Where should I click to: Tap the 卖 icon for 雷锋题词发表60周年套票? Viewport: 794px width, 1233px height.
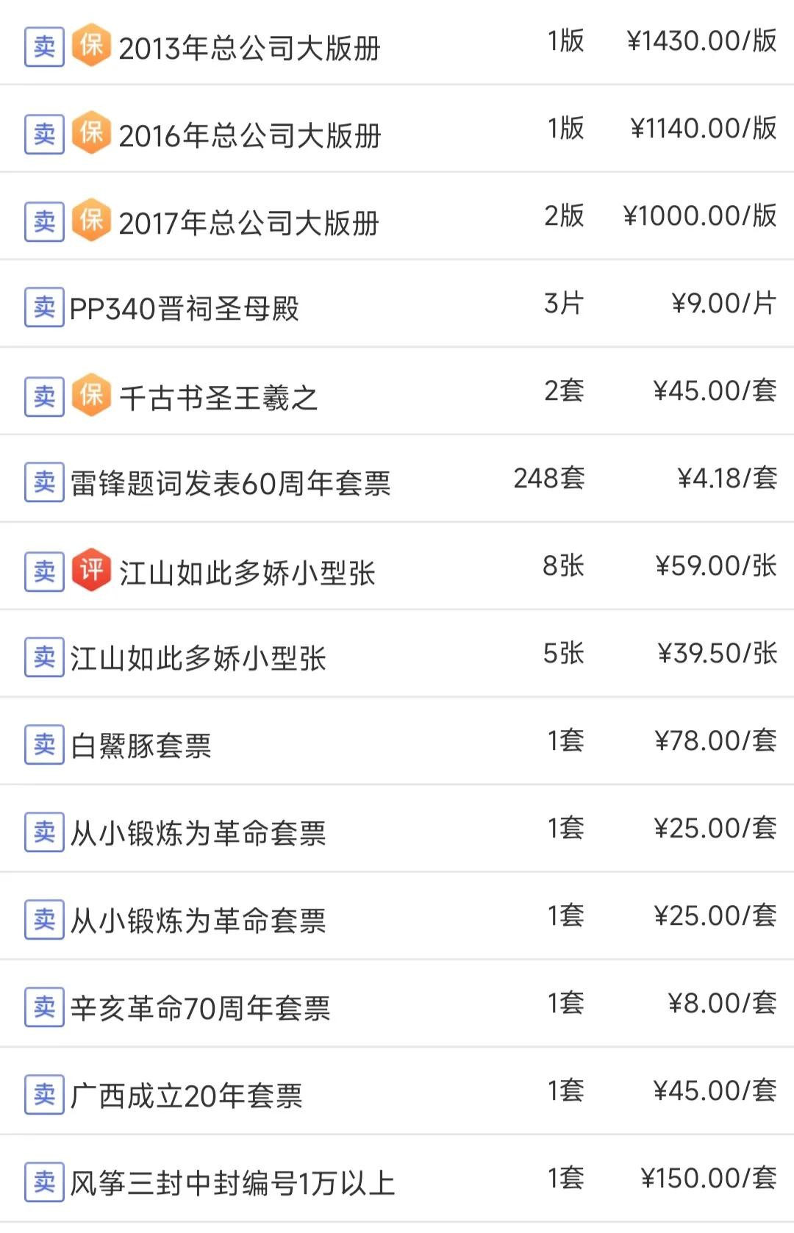[x=44, y=482]
